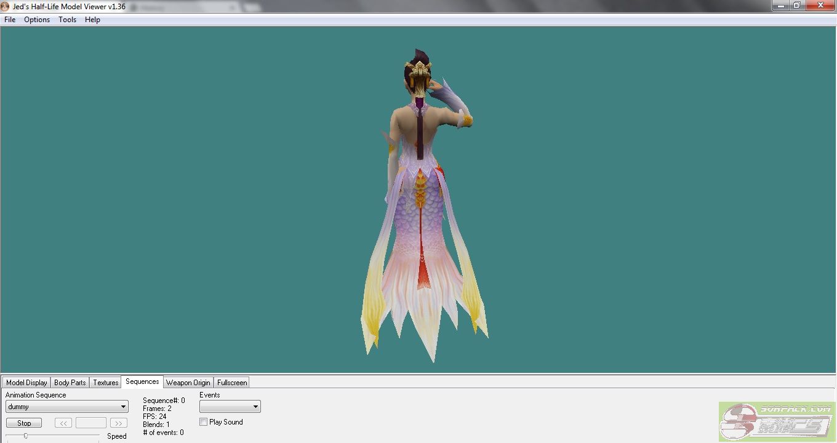Viewport: 837px width, 443px height.
Task: Click the 'Frames: 2' info text
Action: pyautogui.click(x=157, y=409)
